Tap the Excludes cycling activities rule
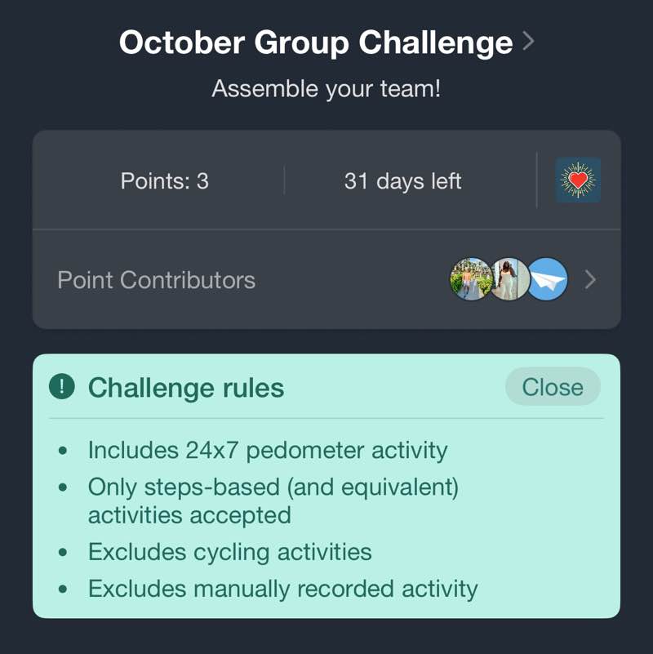This screenshot has width=653, height=654. (x=229, y=552)
